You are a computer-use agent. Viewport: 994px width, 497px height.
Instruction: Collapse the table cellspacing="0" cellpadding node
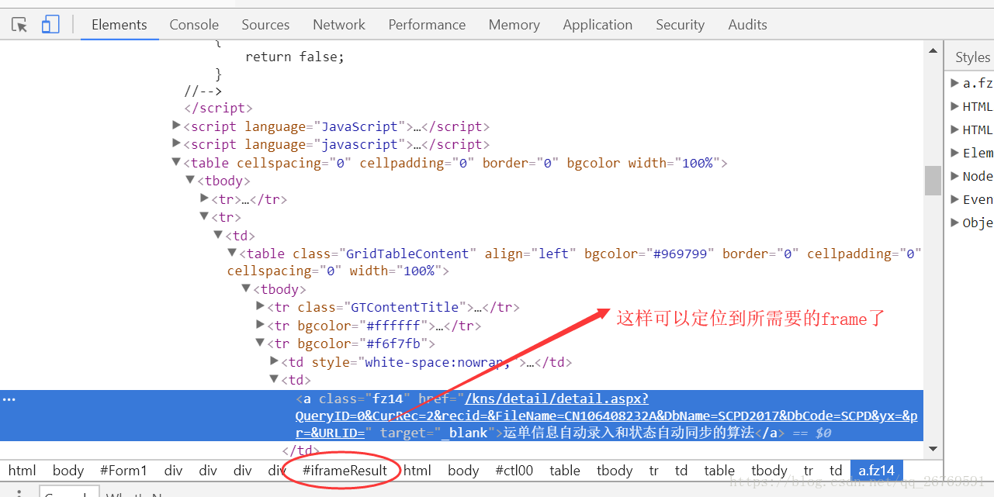176,162
